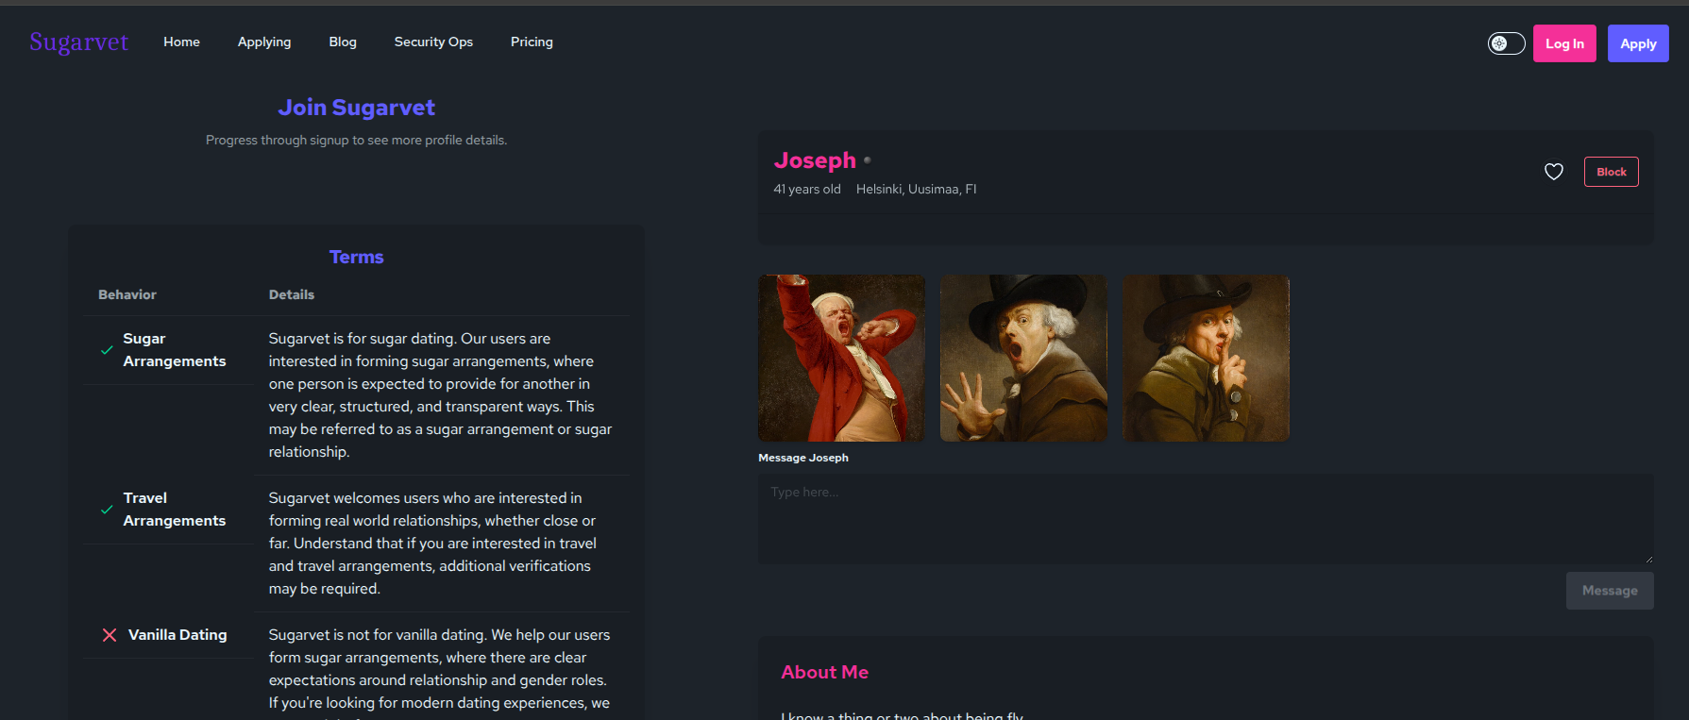The image size is (1689, 720).
Task: Click the 'Message Joseph' field label
Action: 803,458
